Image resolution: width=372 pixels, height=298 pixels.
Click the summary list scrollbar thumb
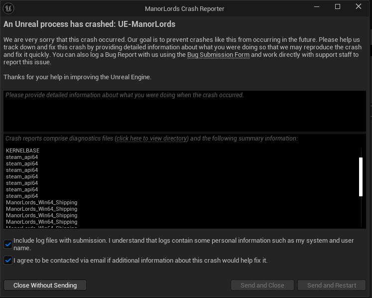point(361,177)
